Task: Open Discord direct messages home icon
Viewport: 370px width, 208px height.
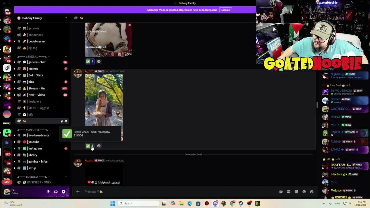Action: tap(7, 11)
